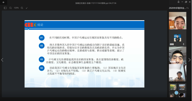Advance to the next slide arrow

click(190, 60)
